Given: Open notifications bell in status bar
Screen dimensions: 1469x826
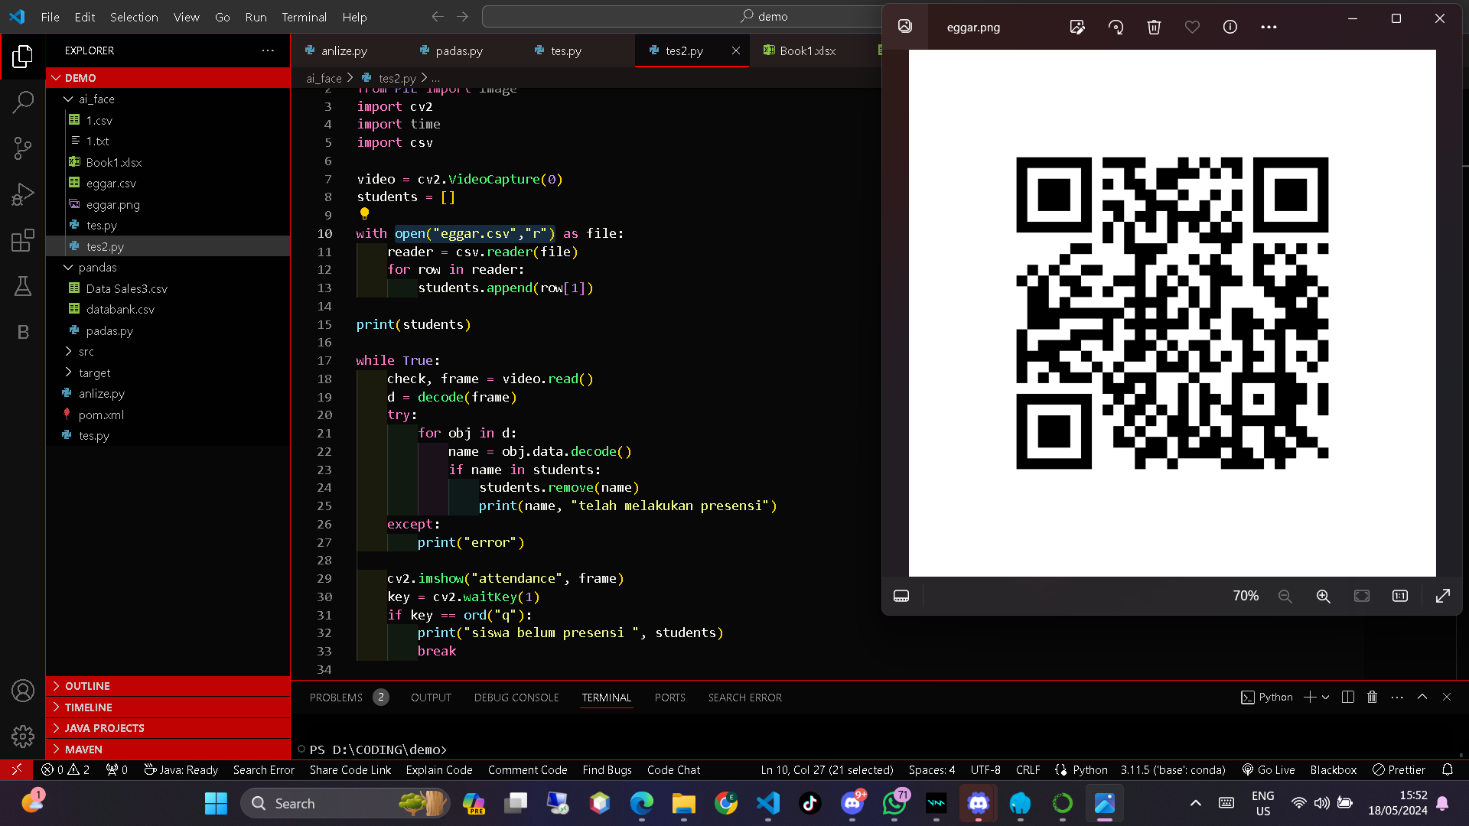Looking at the screenshot, I should (1448, 769).
